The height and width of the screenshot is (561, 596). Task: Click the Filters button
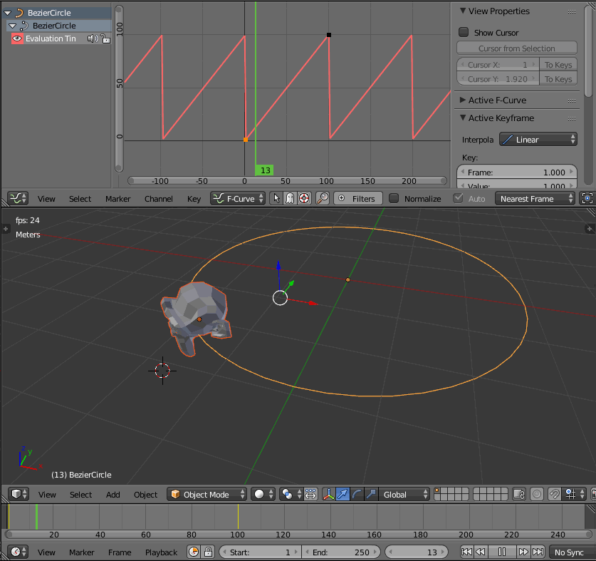357,199
